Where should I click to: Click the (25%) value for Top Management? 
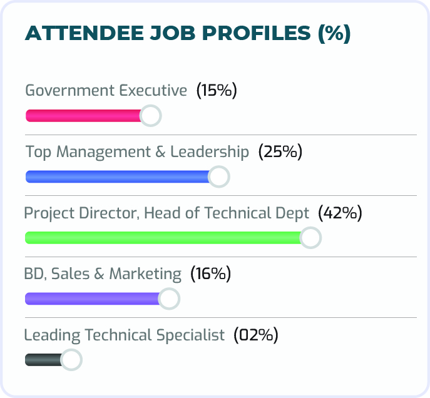point(280,152)
